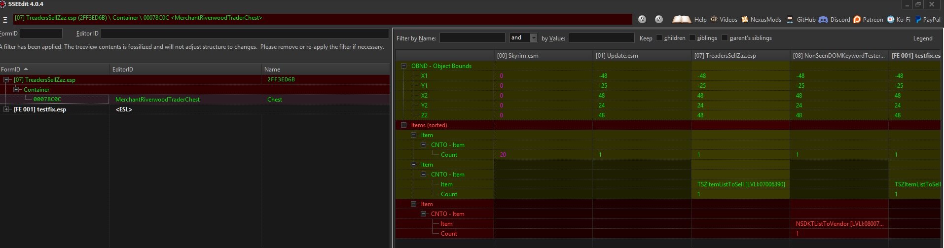
Task: Click the Patreon logo icon
Action: click(857, 20)
